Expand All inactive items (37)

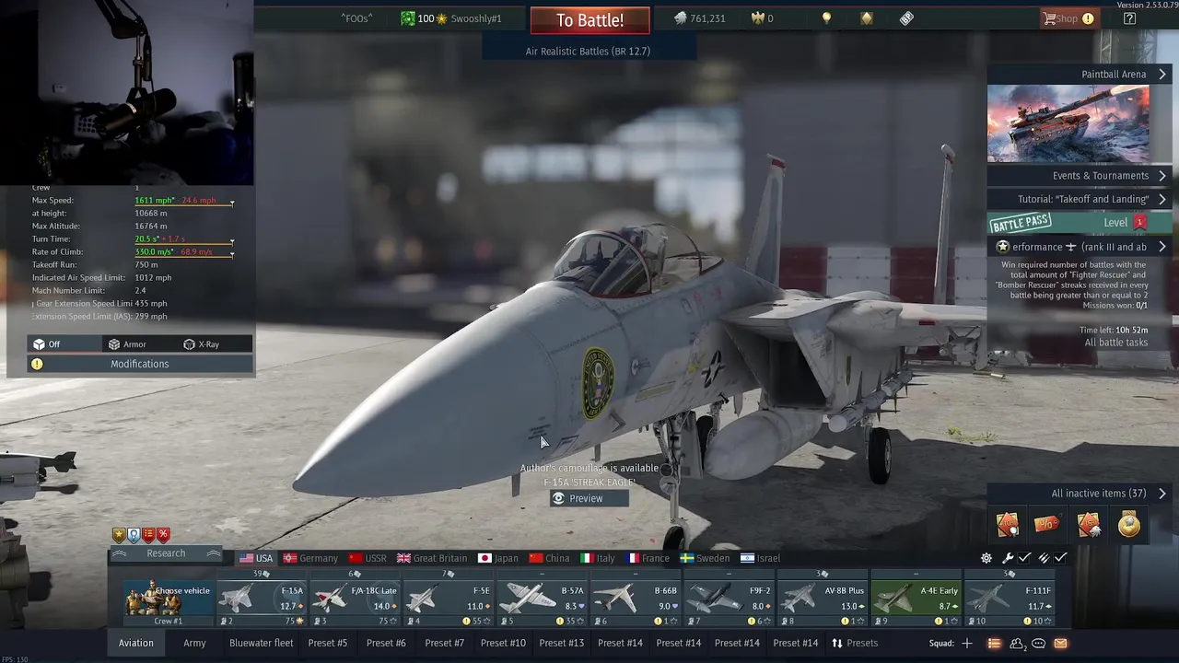click(1080, 494)
